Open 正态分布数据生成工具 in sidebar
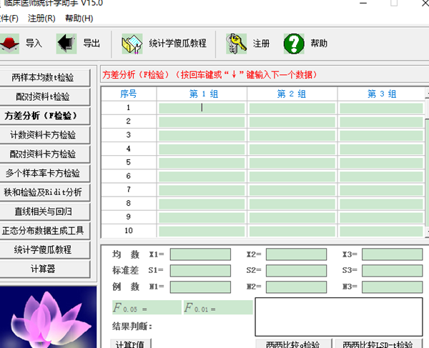 (44, 230)
